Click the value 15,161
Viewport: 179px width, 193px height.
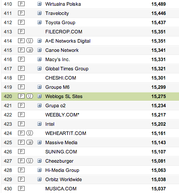coord(159,133)
